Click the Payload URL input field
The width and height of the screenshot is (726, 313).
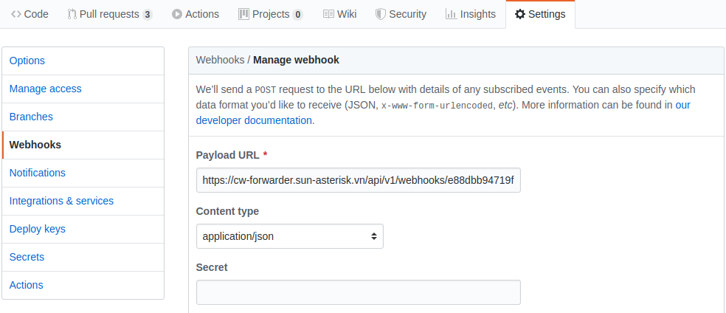(358, 180)
